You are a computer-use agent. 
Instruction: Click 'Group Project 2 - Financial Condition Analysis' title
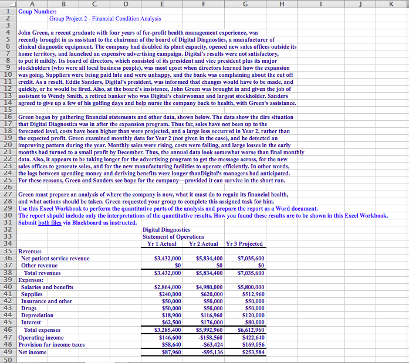point(105,19)
